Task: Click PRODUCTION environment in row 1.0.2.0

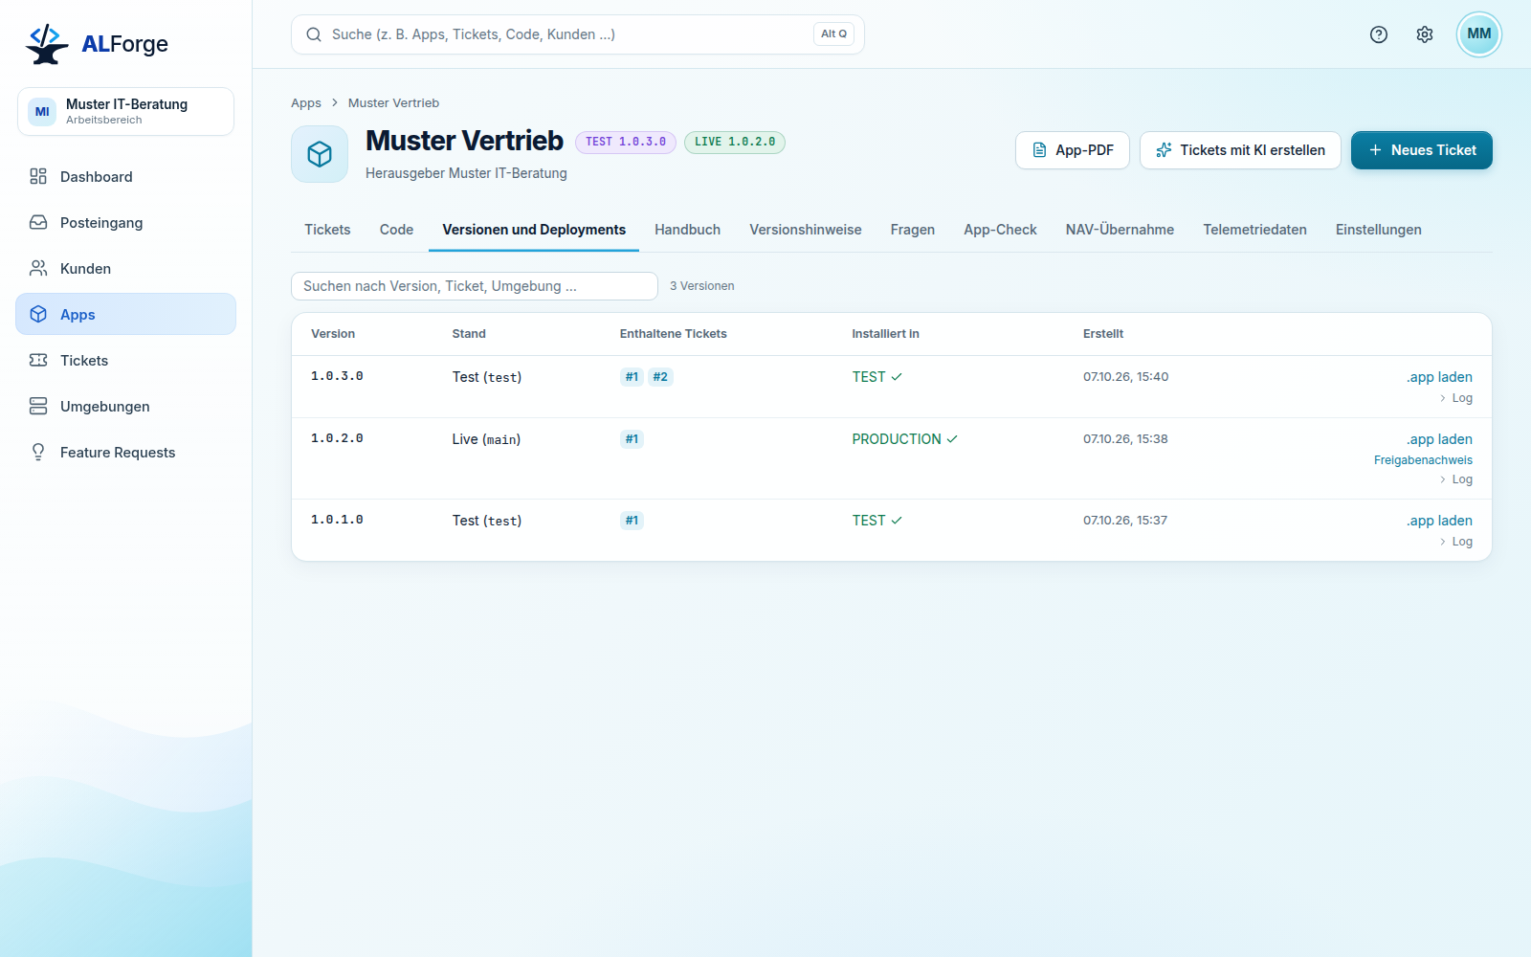Action: [904, 439]
